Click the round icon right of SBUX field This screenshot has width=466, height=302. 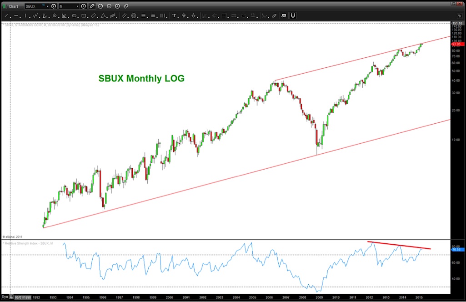[x=54, y=6]
